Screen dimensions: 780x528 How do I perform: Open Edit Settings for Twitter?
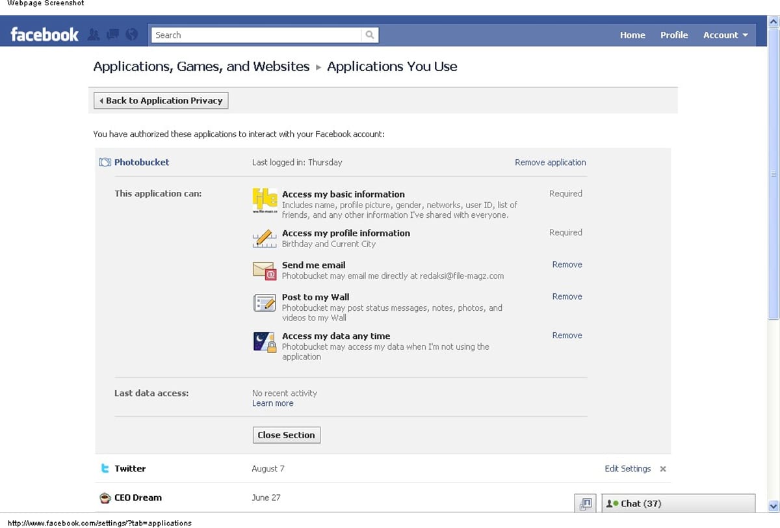628,469
